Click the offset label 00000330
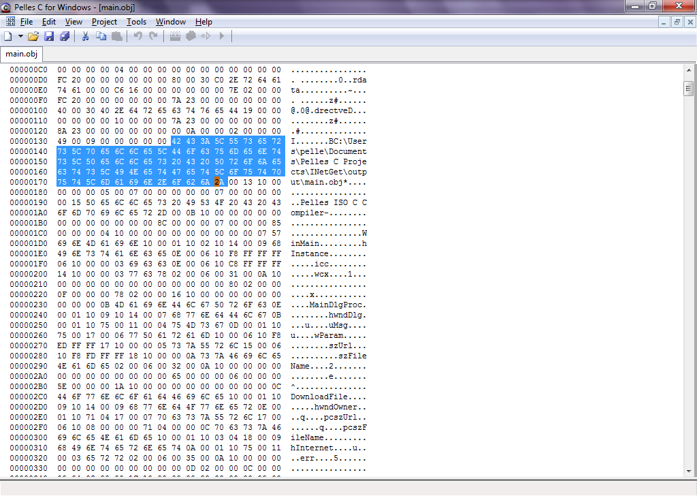Viewport: 697px width, 496px height. point(29,469)
